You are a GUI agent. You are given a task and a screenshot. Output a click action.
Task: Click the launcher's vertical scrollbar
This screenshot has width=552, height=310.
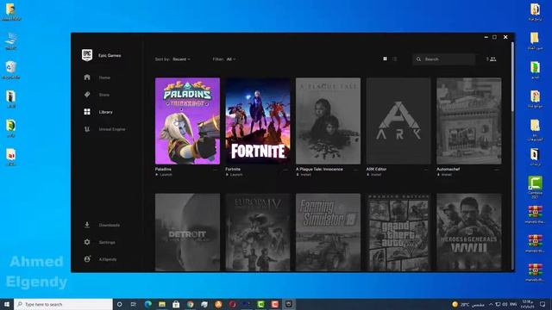[x=512, y=77]
